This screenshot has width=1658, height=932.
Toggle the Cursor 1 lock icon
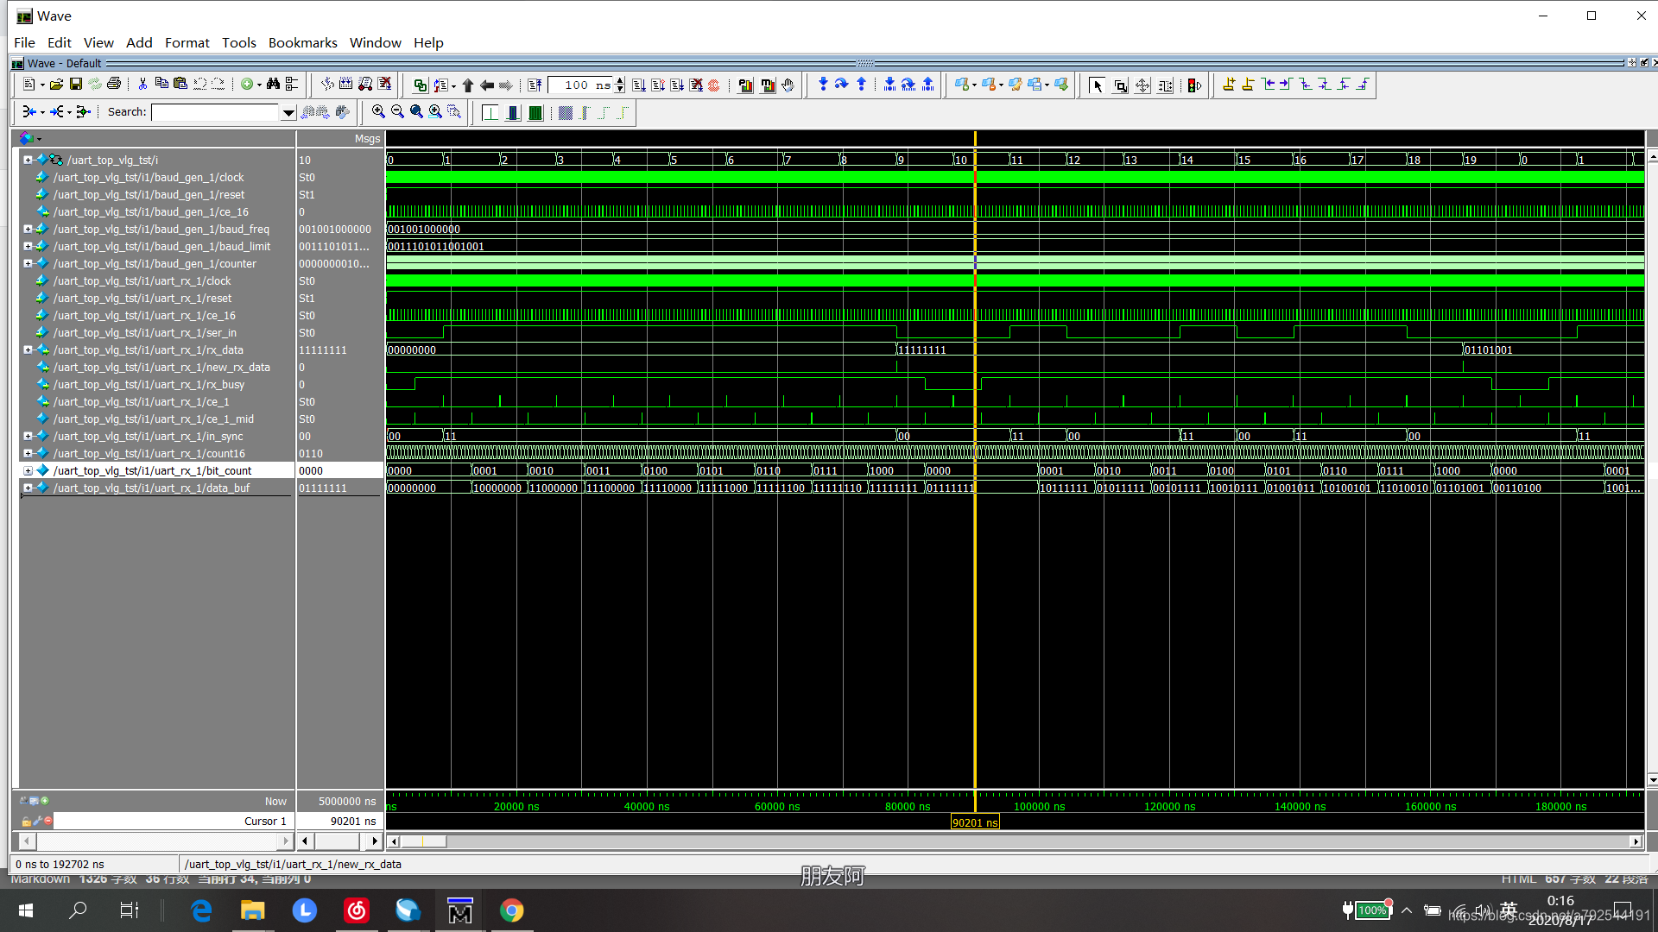(26, 821)
